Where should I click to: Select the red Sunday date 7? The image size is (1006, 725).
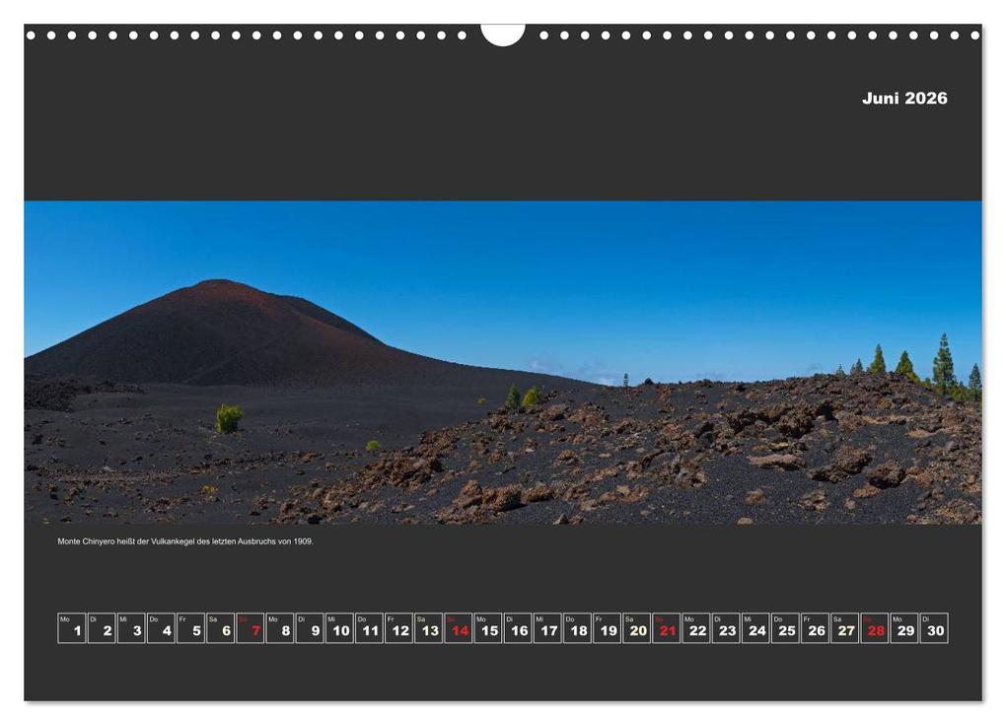(252, 625)
